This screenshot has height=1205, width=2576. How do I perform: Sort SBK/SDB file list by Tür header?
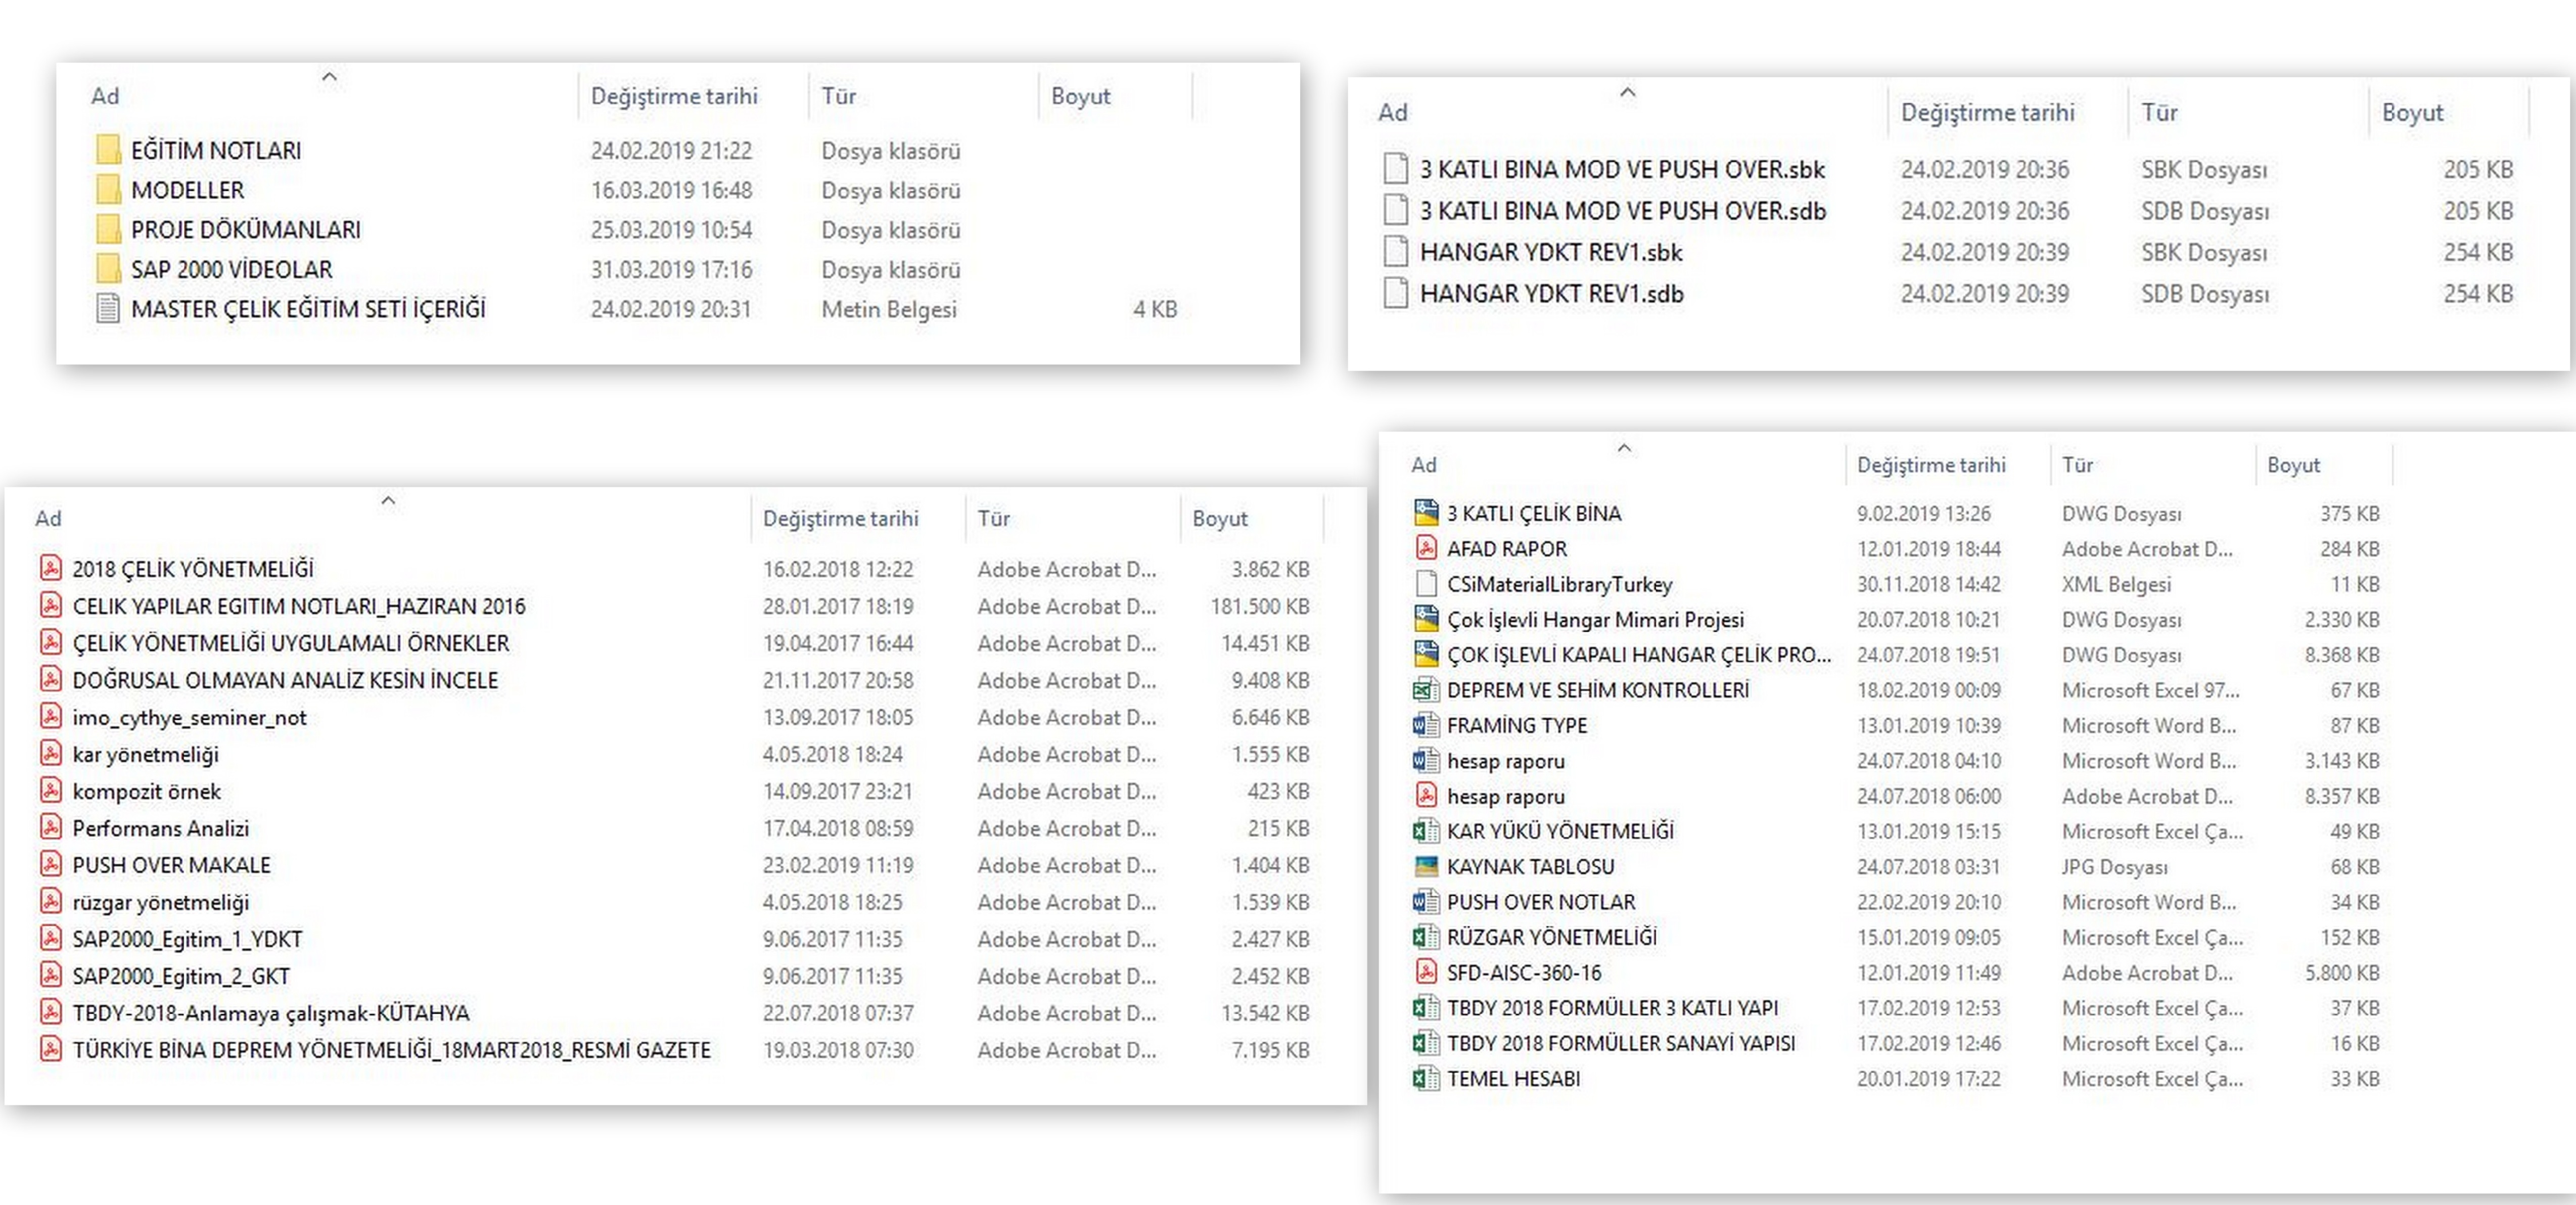pos(2159,112)
